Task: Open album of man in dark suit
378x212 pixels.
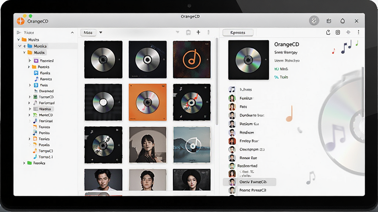Action: (103, 180)
